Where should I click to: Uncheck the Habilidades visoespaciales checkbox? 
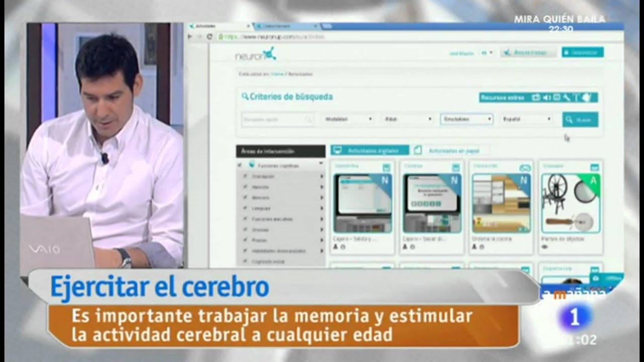[x=245, y=251]
